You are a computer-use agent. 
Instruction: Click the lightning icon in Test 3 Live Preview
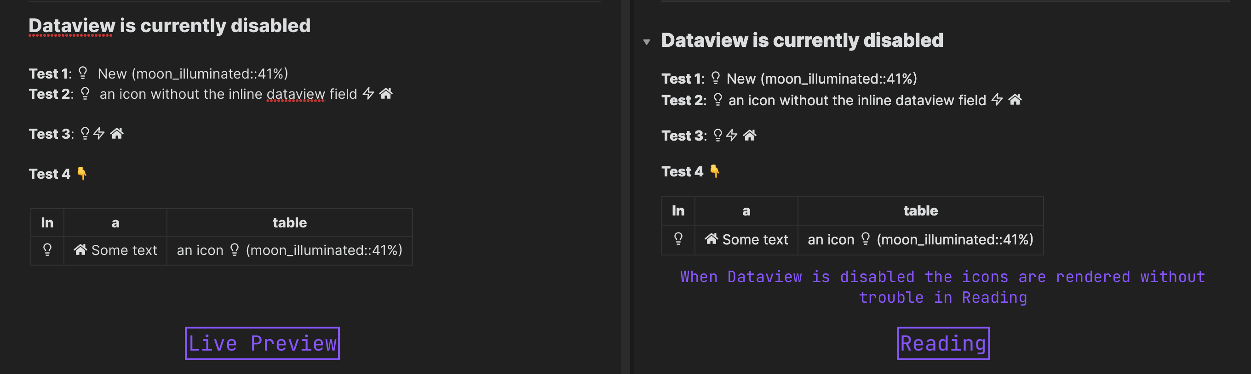pos(99,133)
